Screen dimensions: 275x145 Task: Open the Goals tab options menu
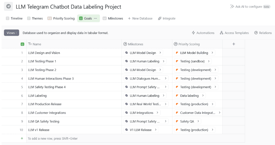(x=95, y=19)
